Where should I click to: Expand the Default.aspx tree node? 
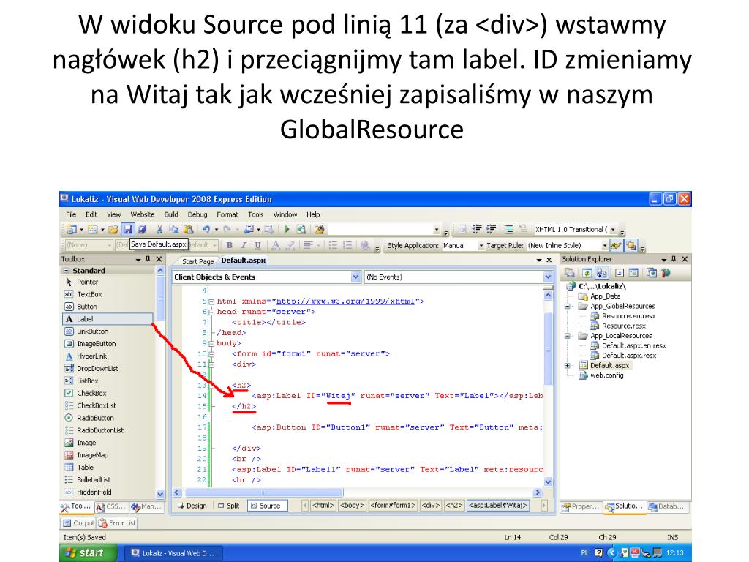[568, 366]
